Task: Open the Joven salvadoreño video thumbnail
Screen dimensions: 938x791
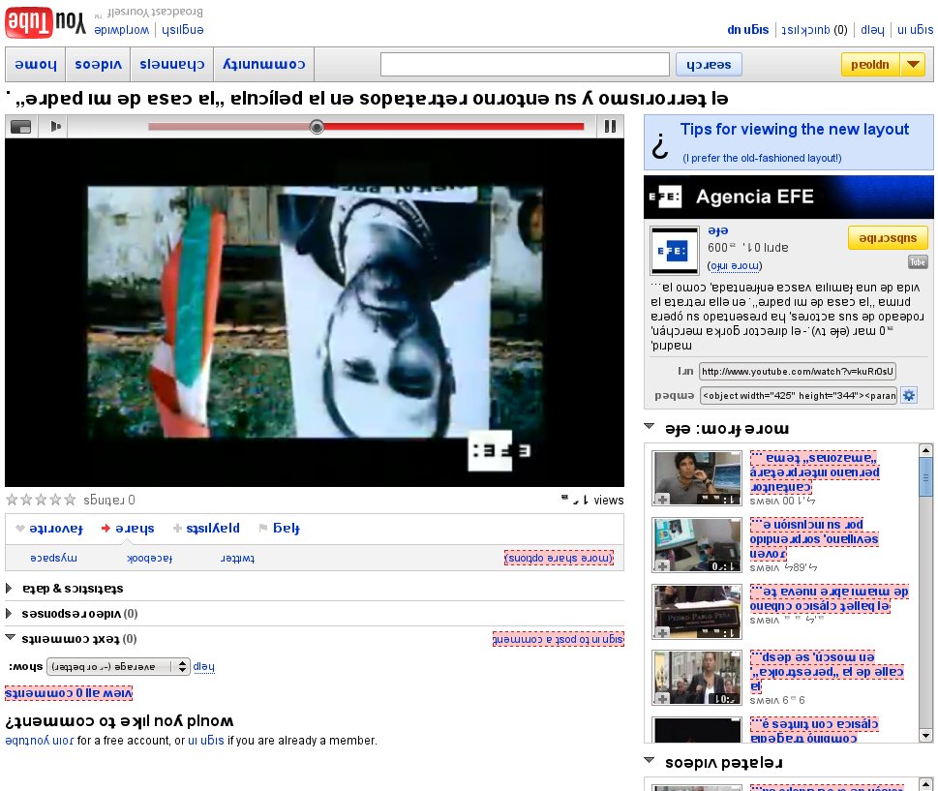Action: click(697, 545)
